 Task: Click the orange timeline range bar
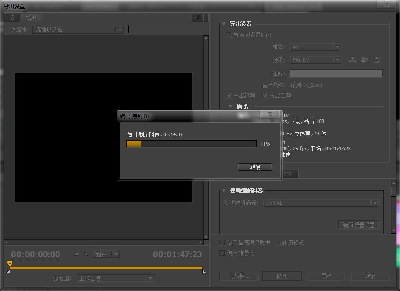(x=106, y=268)
